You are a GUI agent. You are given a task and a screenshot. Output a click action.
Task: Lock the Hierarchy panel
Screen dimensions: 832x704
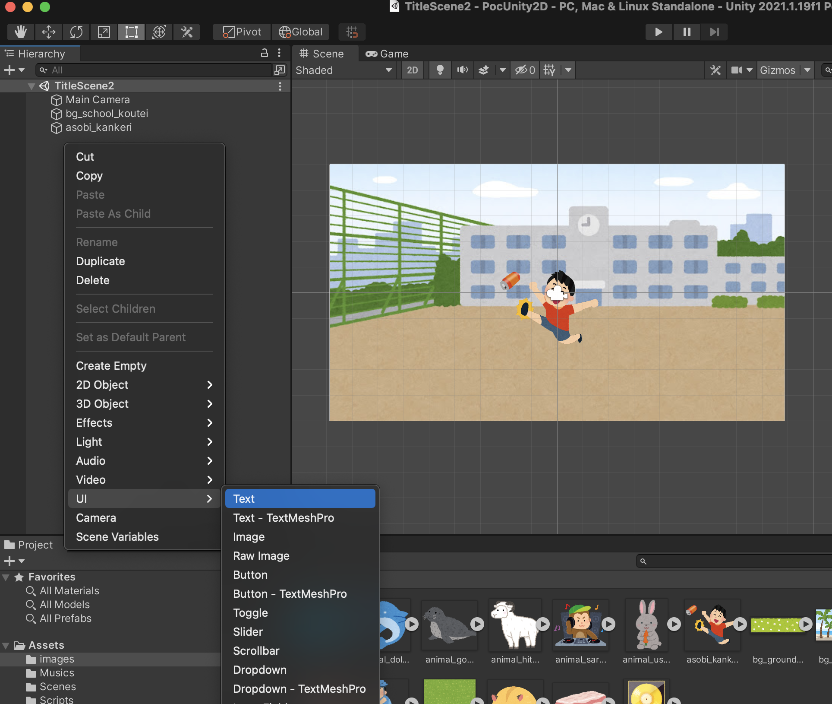coord(265,53)
